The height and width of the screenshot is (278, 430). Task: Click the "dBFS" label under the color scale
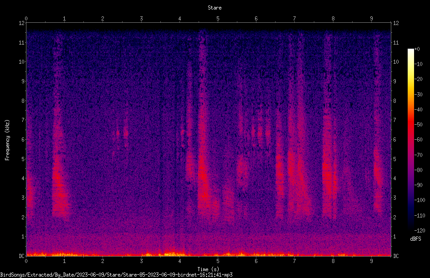(415, 239)
